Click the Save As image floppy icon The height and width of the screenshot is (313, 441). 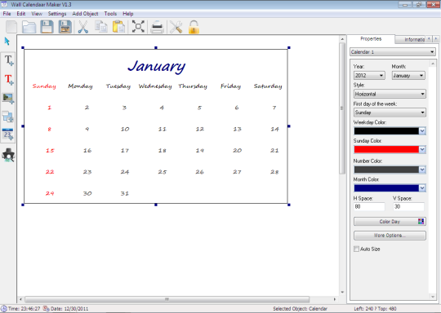pyautogui.click(x=65, y=27)
